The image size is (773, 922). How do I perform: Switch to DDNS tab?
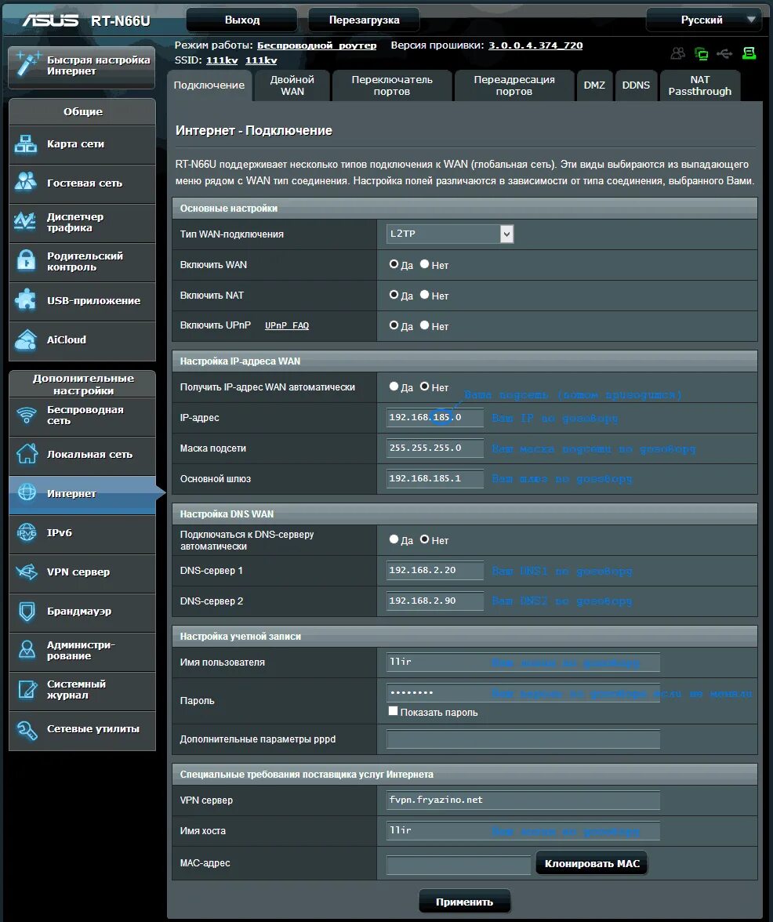point(636,85)
